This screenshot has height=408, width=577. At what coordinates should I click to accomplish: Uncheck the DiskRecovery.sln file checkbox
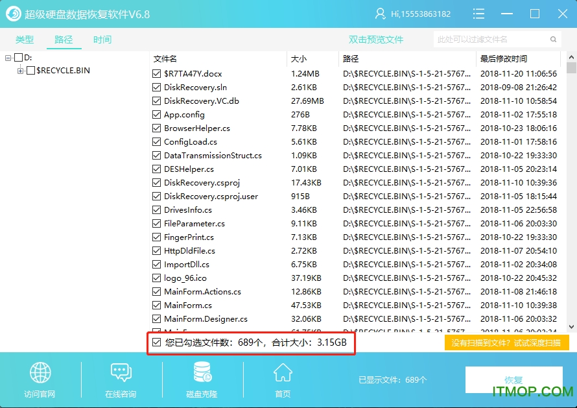pos(156,88)
